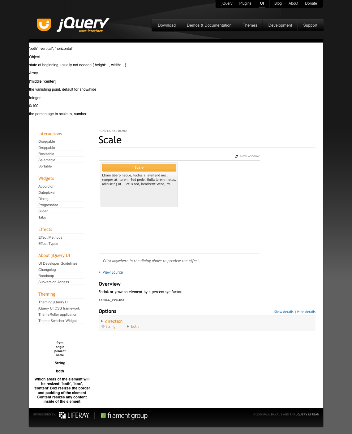Click the JQUERY UI TEAM footer link
The image size is (352, 434).
[307, 414]
